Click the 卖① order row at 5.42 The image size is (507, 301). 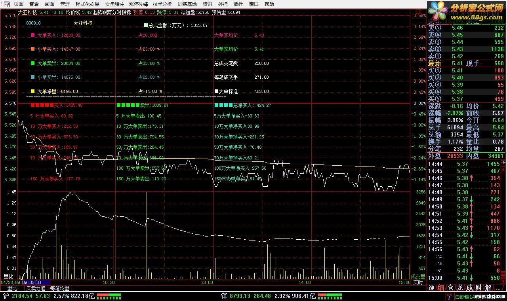click(x=466, y=56)
